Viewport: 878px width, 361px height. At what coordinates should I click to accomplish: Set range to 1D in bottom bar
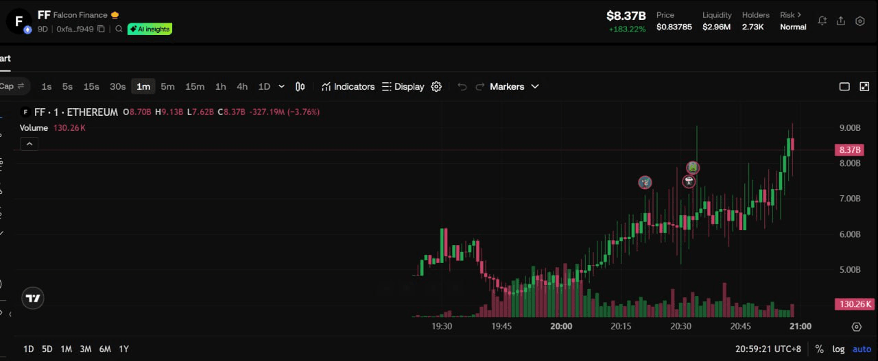tap(28, 349)
